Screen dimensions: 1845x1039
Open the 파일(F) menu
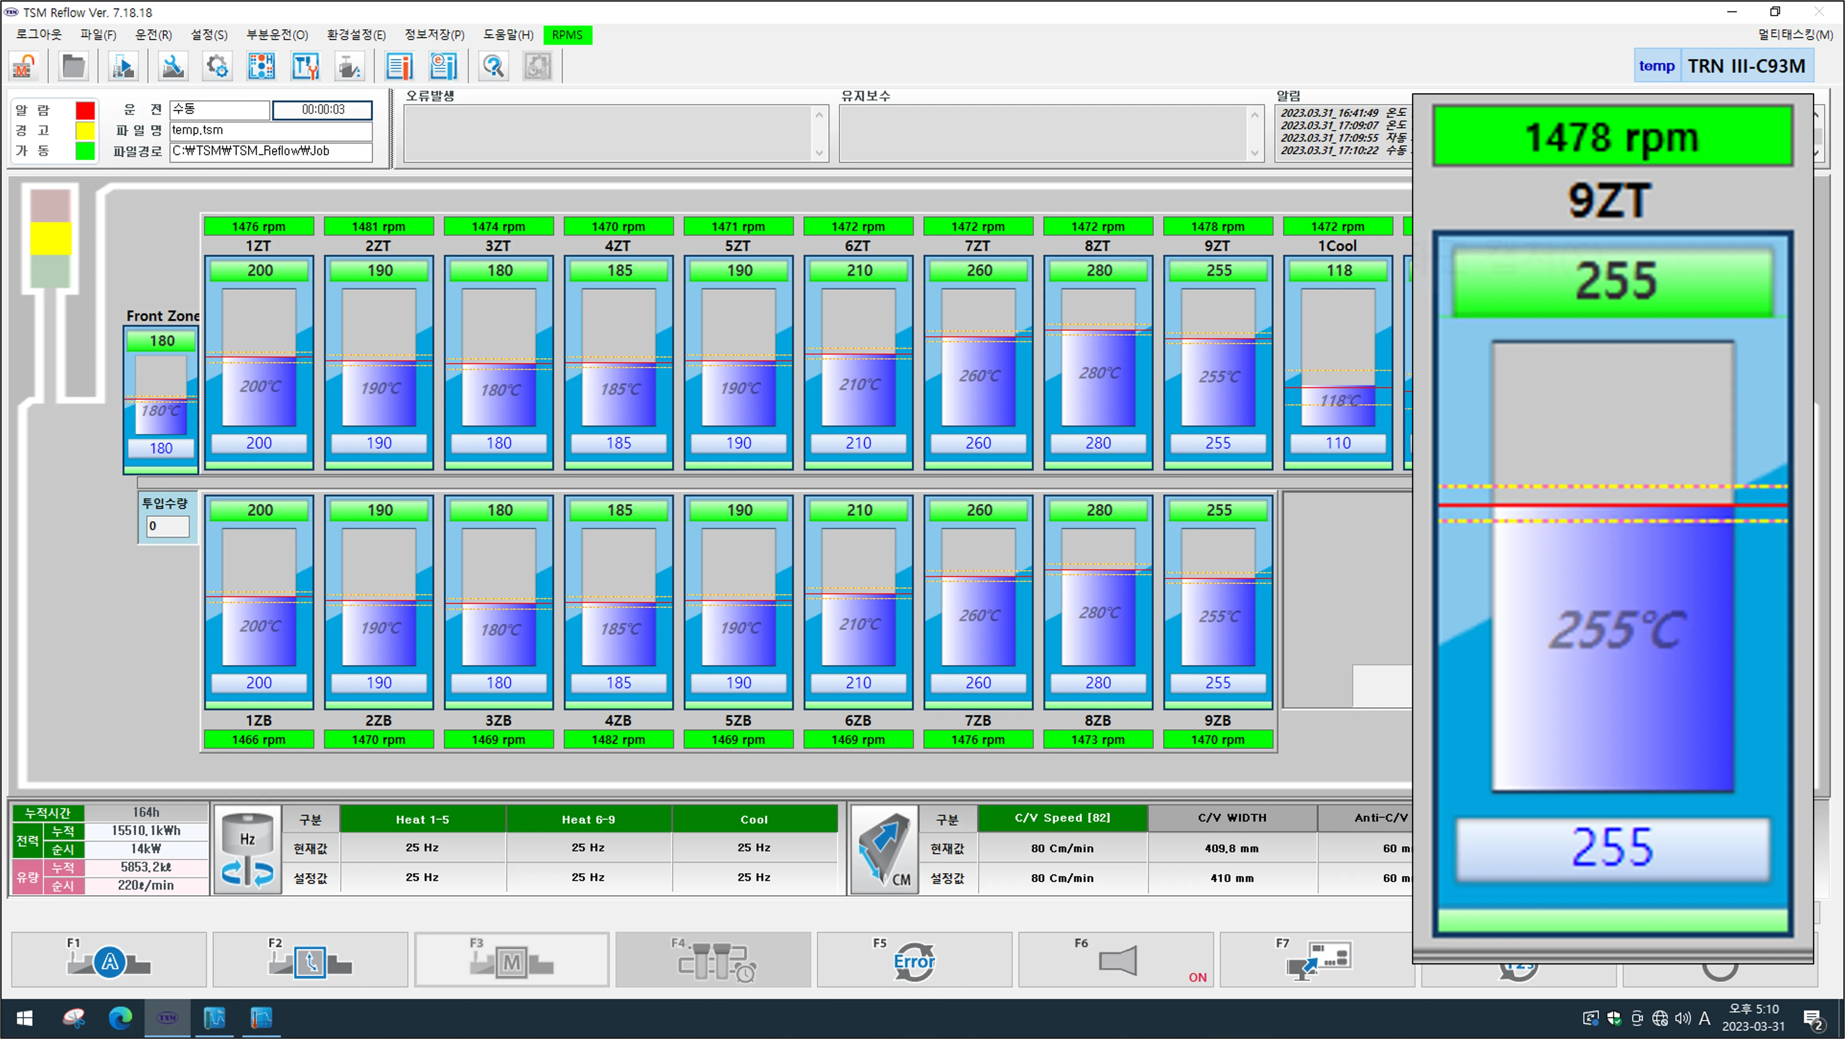click(98, 34)
